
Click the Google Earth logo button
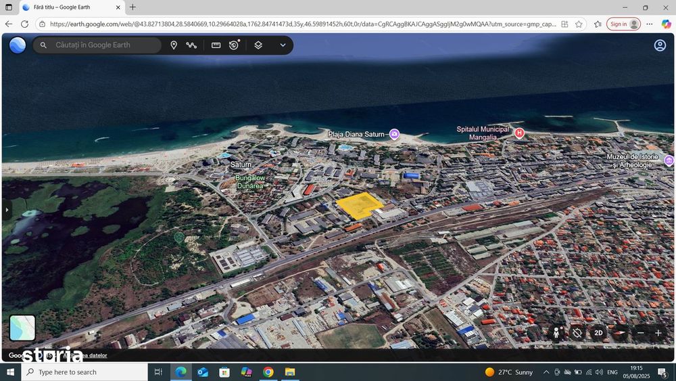coord(18,45)
